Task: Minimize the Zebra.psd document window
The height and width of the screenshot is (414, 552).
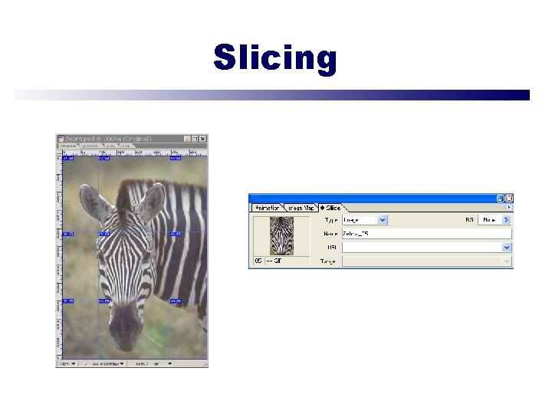Action: 187,139
